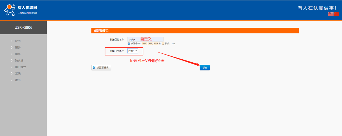Image resolution: width=342 pixels, height=136 pixels.
Task: Click the 有人物联网 running-man logo
Action: point(9,10)
